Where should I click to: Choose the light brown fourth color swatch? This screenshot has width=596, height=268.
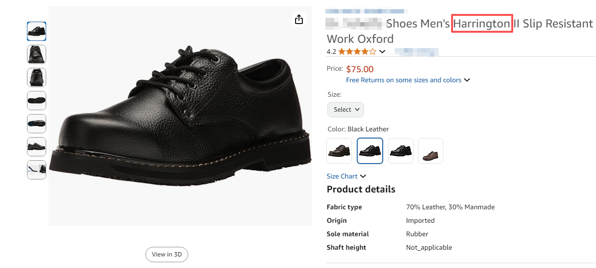[430, 151]
